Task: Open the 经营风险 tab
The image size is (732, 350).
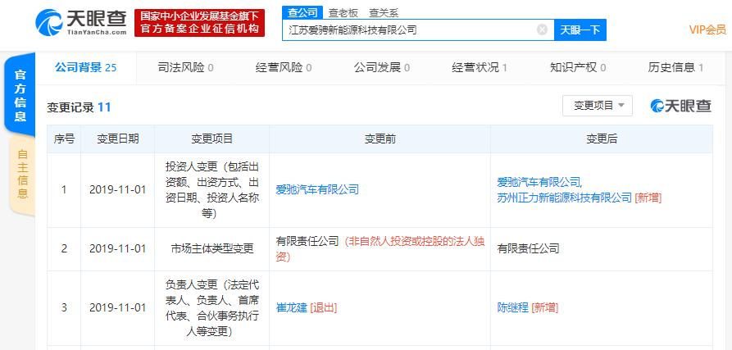Action: 284,68
